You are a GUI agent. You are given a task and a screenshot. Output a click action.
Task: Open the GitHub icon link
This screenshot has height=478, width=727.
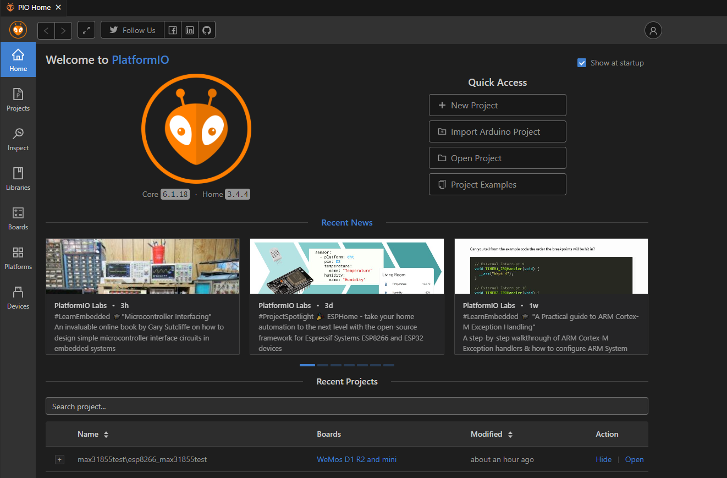(x=207, y=30)
